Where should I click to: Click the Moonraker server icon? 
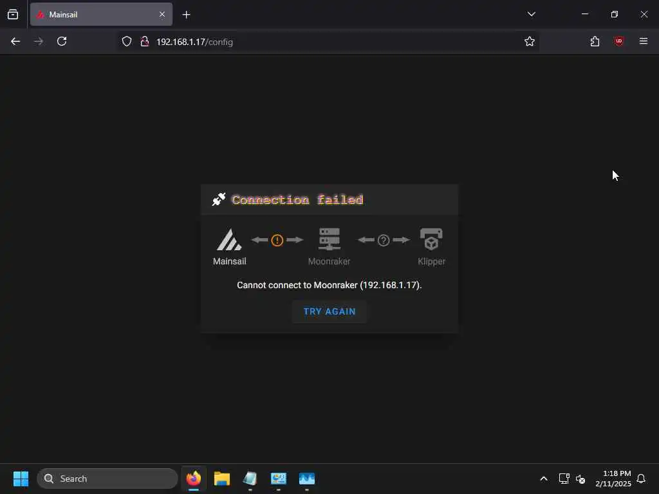[x=329, y=239]
